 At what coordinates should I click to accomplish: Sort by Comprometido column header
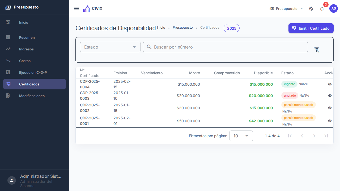coord(227,73)
